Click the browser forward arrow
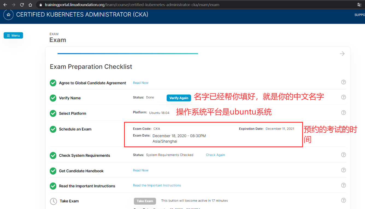The image size is (365, 209). [x=13, y=5]
